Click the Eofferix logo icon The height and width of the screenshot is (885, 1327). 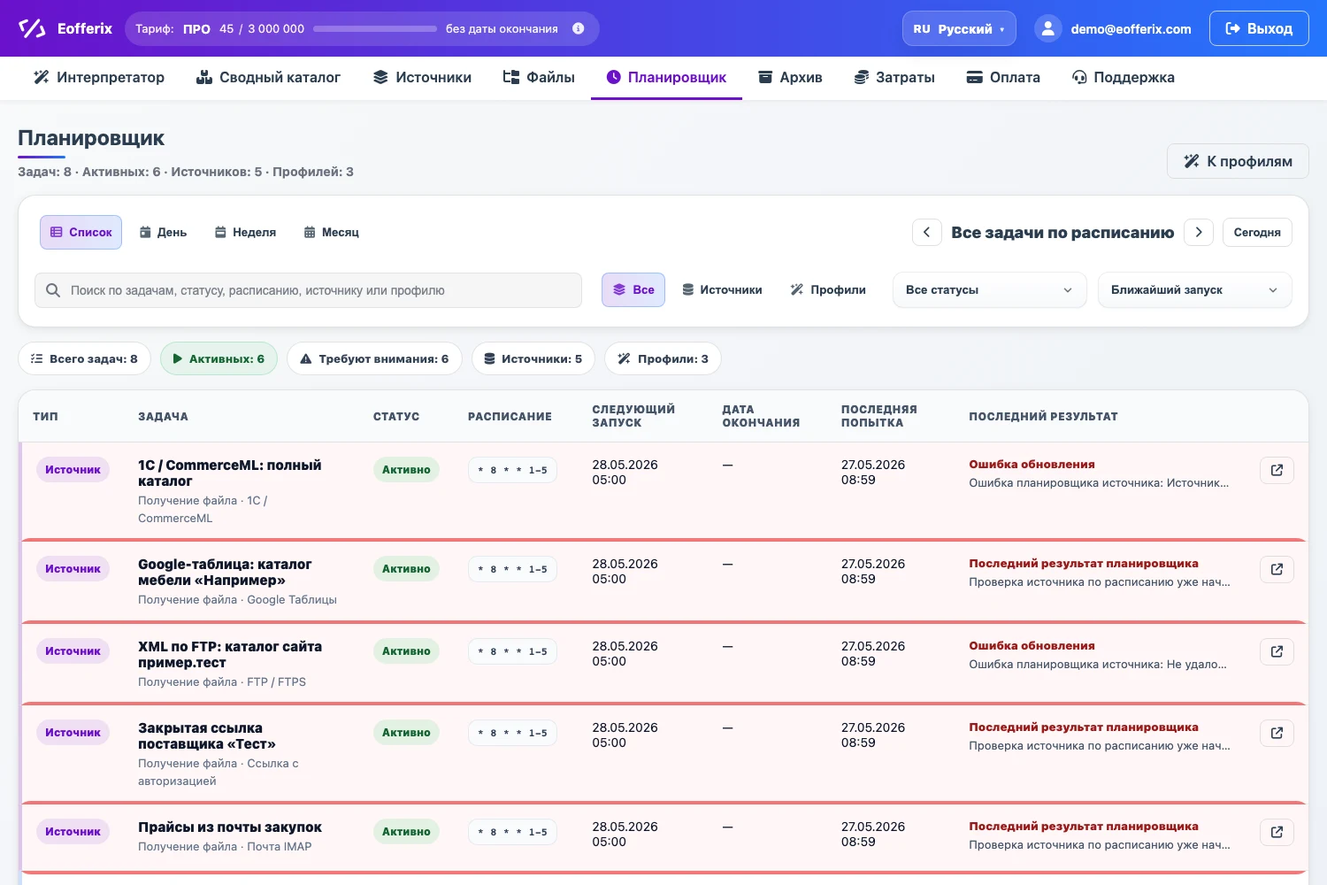coord(32,28)
